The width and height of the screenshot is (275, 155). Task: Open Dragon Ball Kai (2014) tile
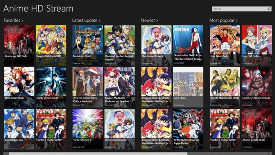pyautogui.click(x=51, y=45)
